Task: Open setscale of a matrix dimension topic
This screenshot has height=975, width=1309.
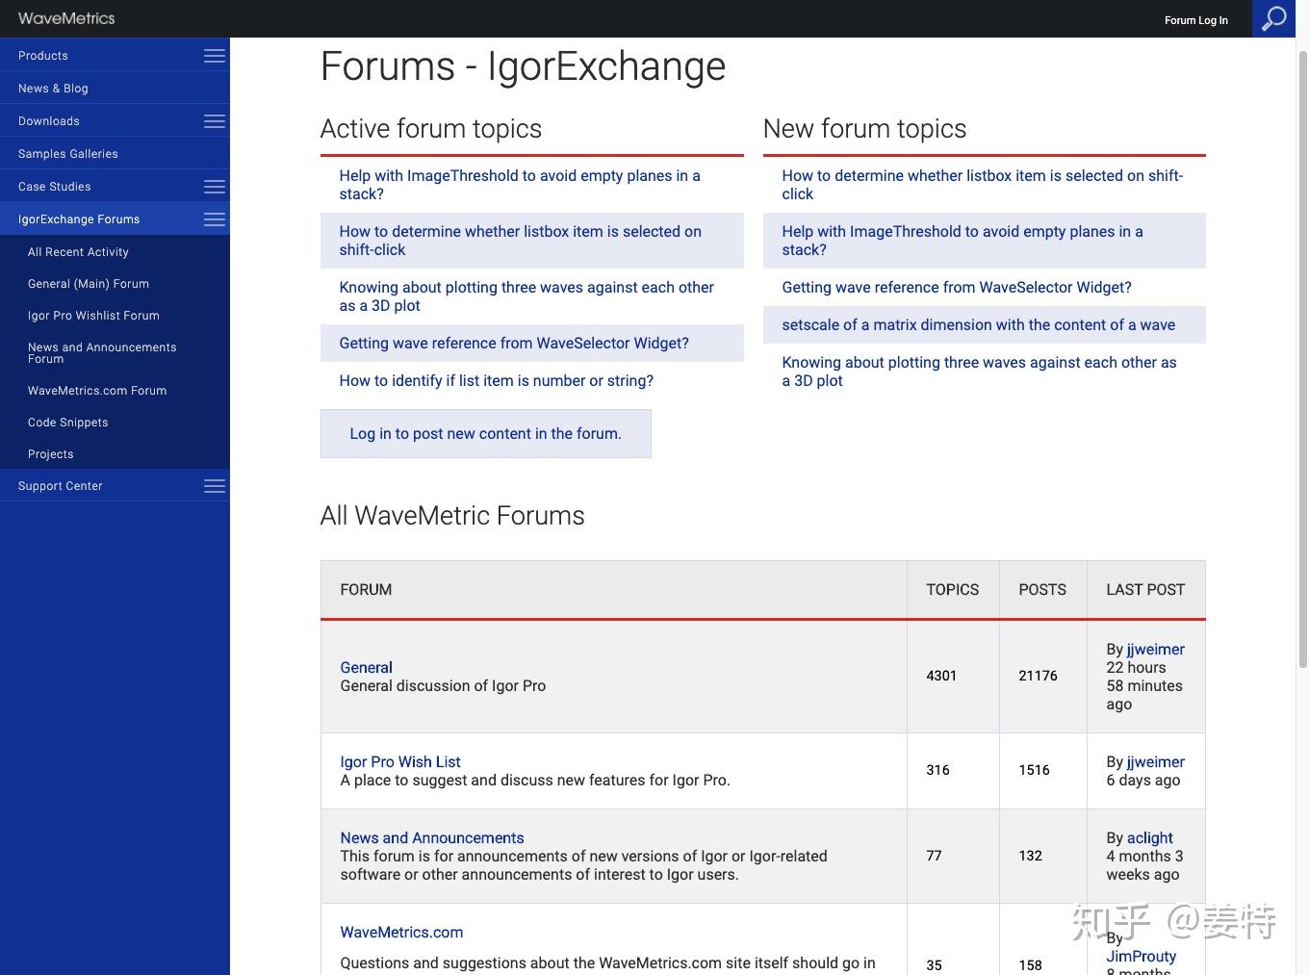Action: pyautogui.click(x=978, y=324)
